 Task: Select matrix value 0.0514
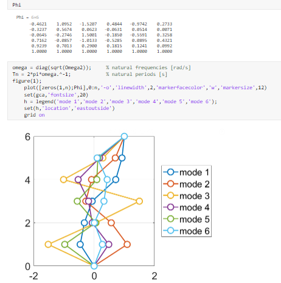[139, 29]
